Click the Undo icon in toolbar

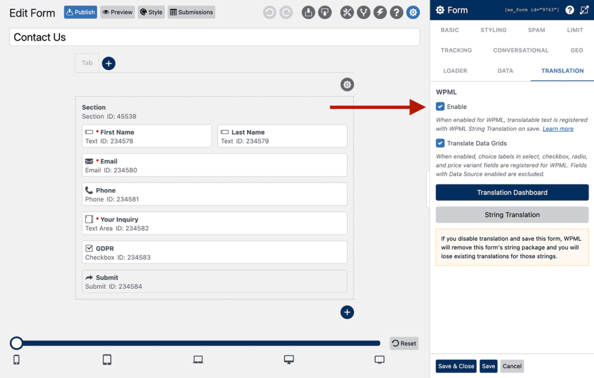[269, 12]
